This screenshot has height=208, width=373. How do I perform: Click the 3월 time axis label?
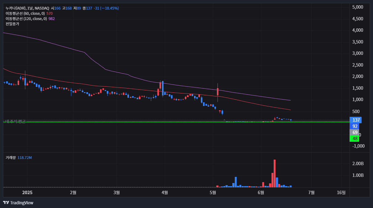(x=117, y=193)
